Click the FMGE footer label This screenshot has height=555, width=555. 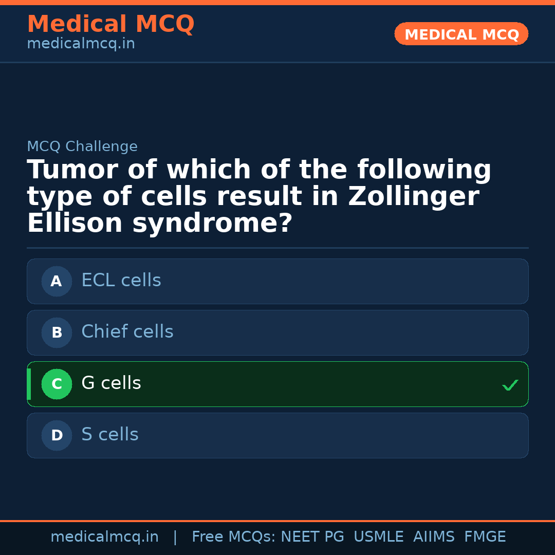485,537
